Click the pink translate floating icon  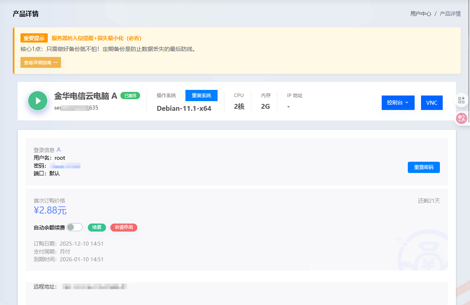click(x=461, y=118)
